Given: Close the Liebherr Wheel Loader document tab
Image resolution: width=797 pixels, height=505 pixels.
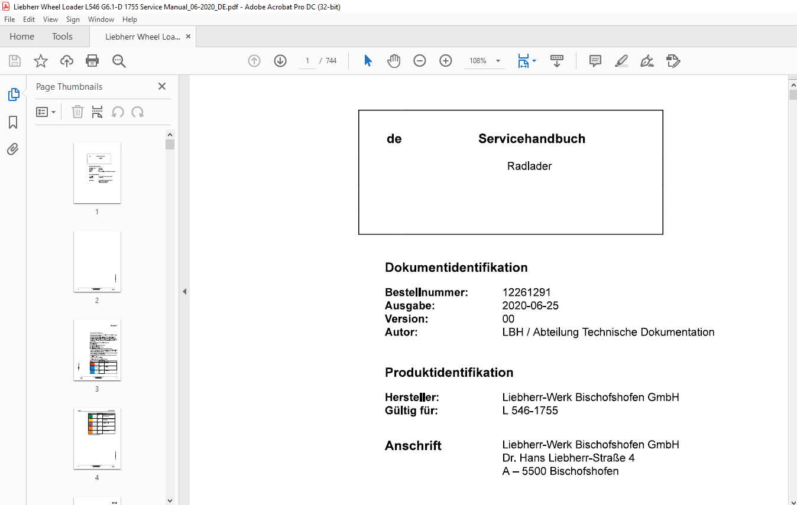Looking at the screenshot, I should pyautogui.click(x=188, y=36).
